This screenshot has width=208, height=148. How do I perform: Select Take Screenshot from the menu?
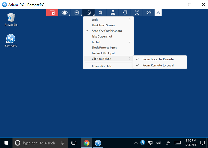tap(102, 36)
